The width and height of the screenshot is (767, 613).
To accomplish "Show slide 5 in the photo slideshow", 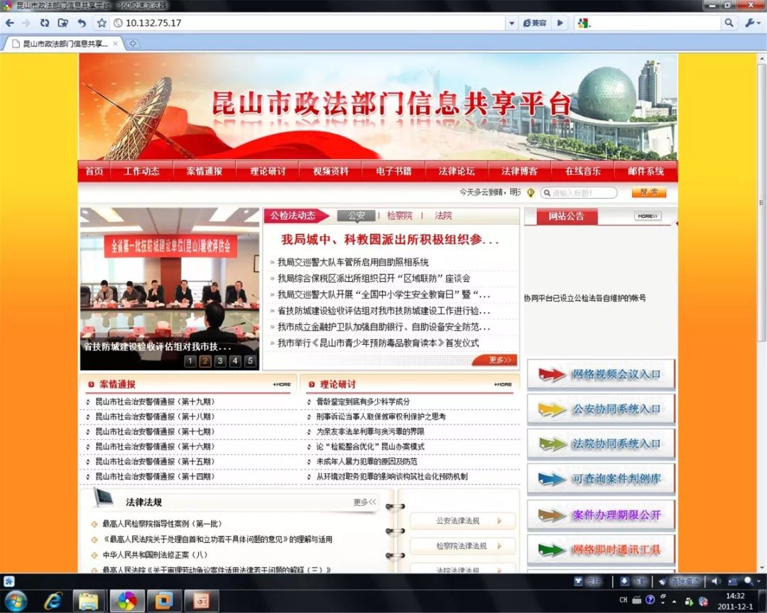I will pos(250,361).
